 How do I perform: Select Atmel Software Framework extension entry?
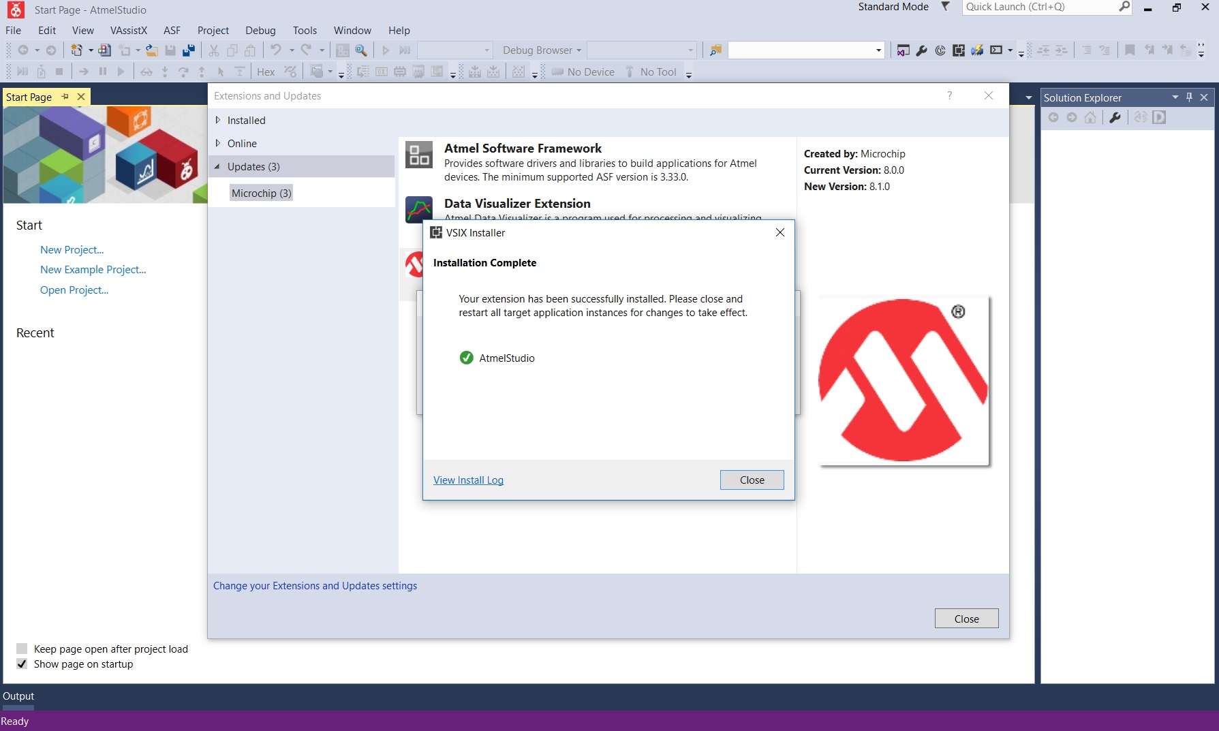tap(597, 162)
